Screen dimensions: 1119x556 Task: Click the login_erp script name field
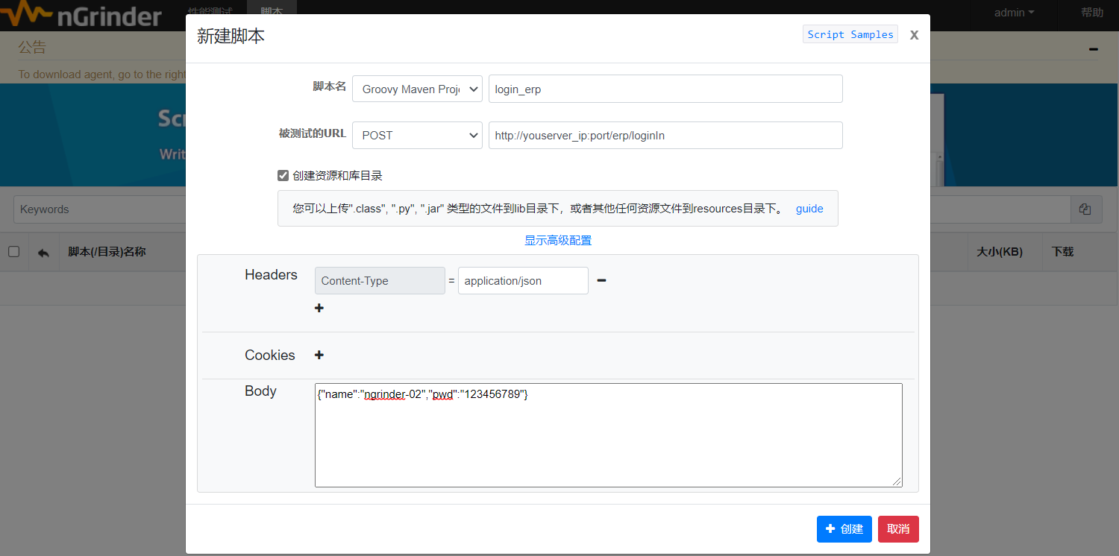tap(665, 89)
